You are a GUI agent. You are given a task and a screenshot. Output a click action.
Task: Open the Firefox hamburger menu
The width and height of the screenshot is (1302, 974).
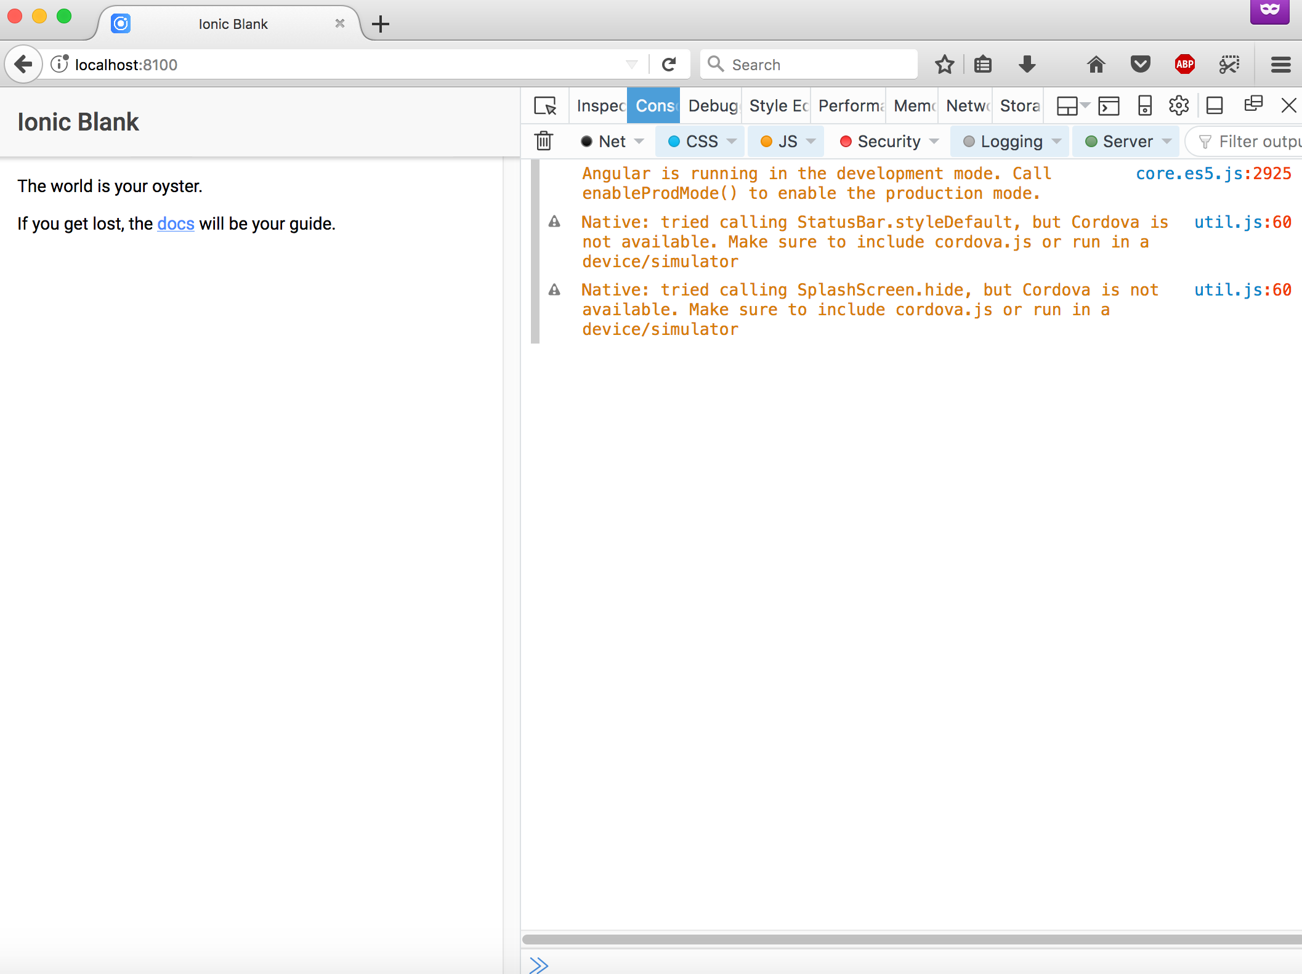pyautogui.click(x=1281, y=64)
